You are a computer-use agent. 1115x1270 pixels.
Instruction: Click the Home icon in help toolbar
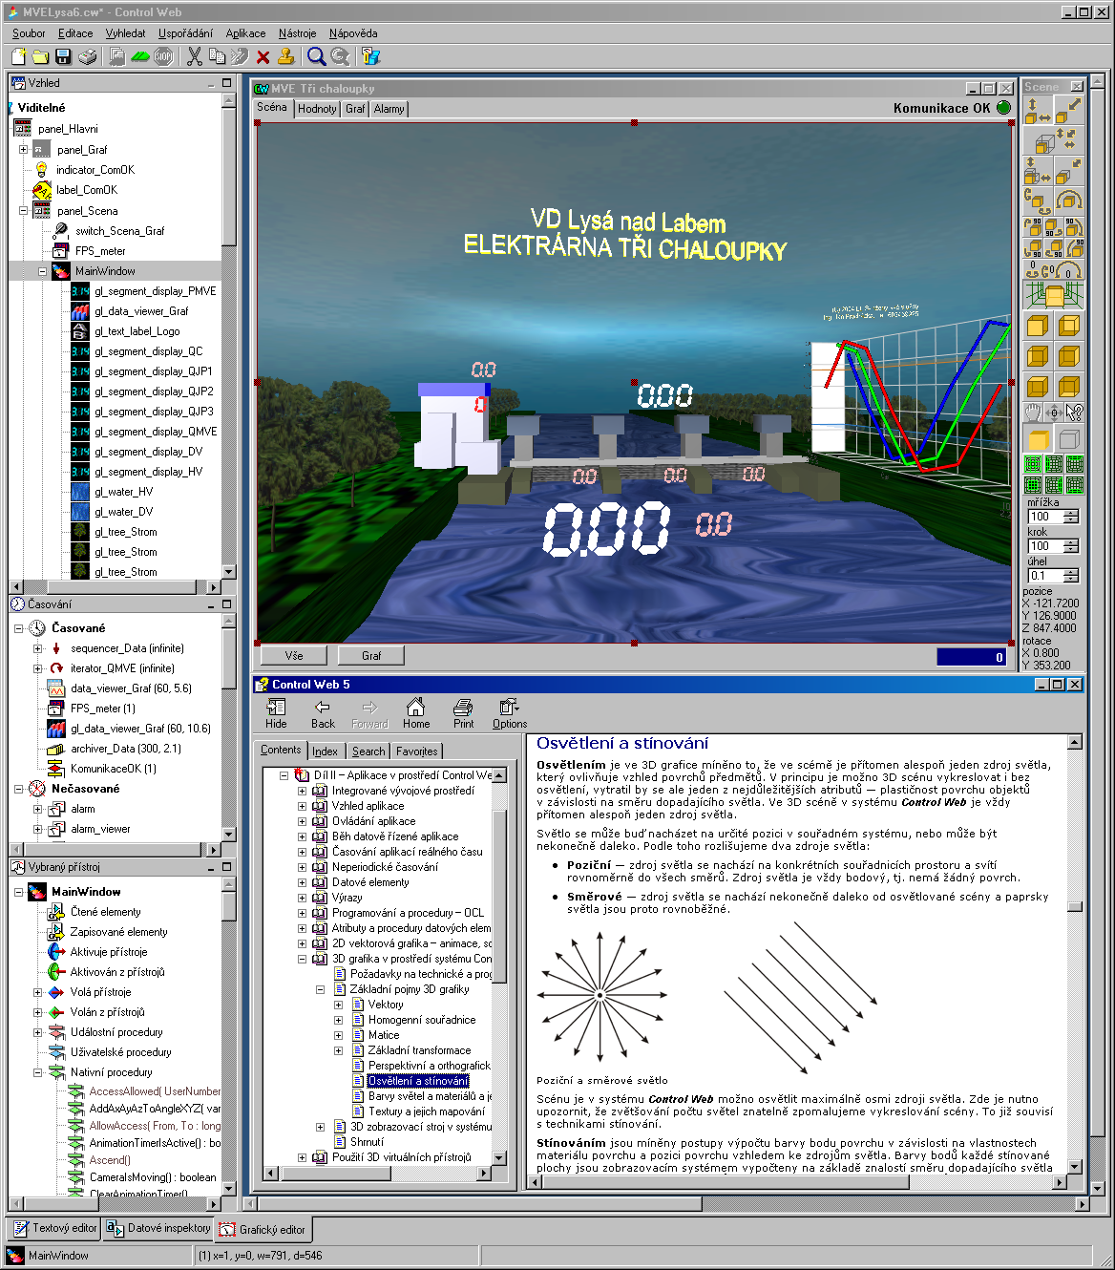point(415,713)
